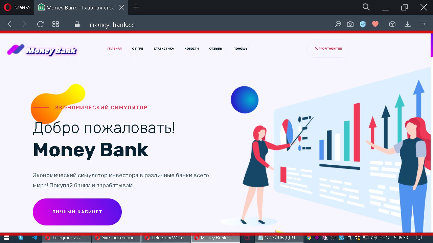
Task: Open the ОТЗЫВЫ page
Action: [x=216, y=49]
